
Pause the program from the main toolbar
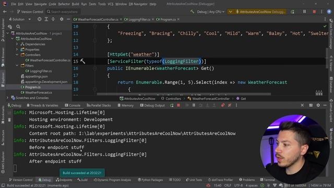304,11
